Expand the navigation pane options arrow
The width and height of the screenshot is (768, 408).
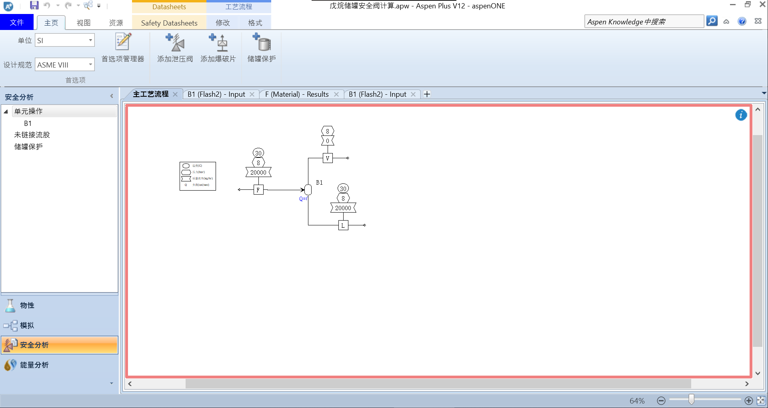pyautogui.click(x=112, y=383)
